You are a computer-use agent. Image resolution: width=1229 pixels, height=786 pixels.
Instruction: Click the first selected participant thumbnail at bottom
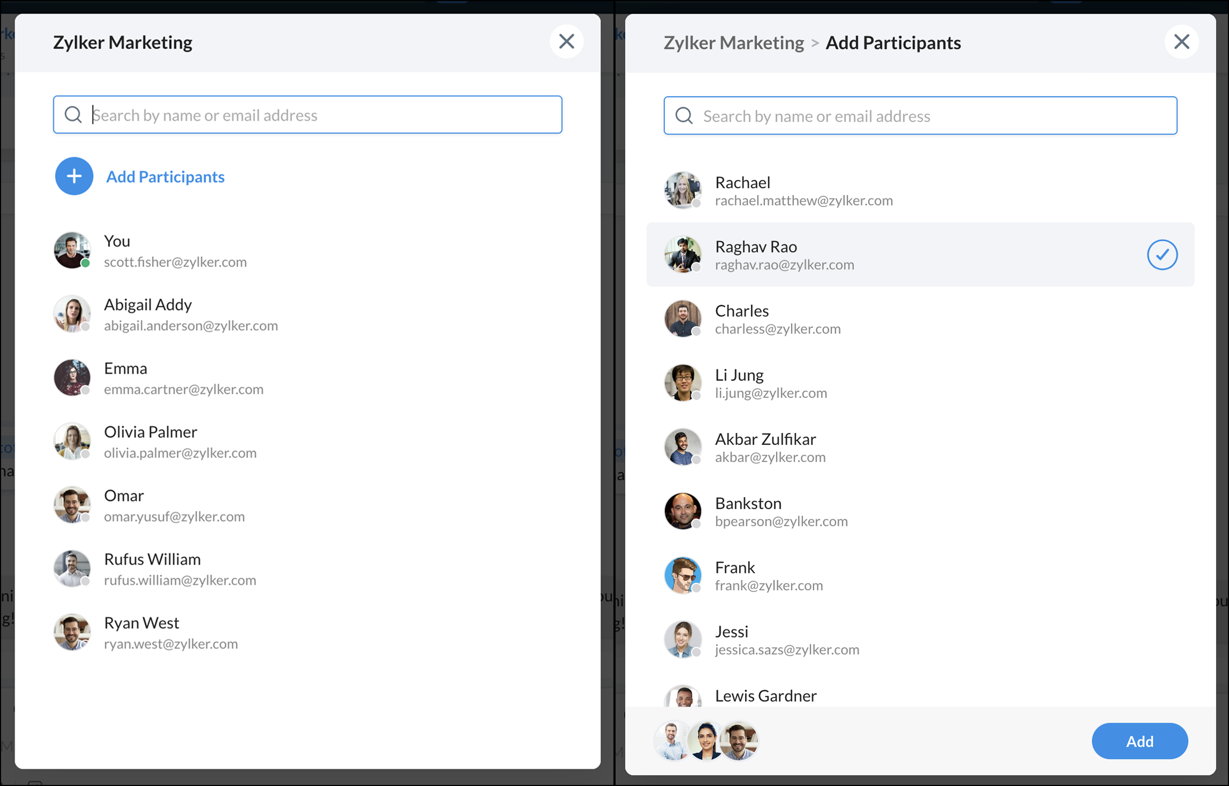point(671,741)
